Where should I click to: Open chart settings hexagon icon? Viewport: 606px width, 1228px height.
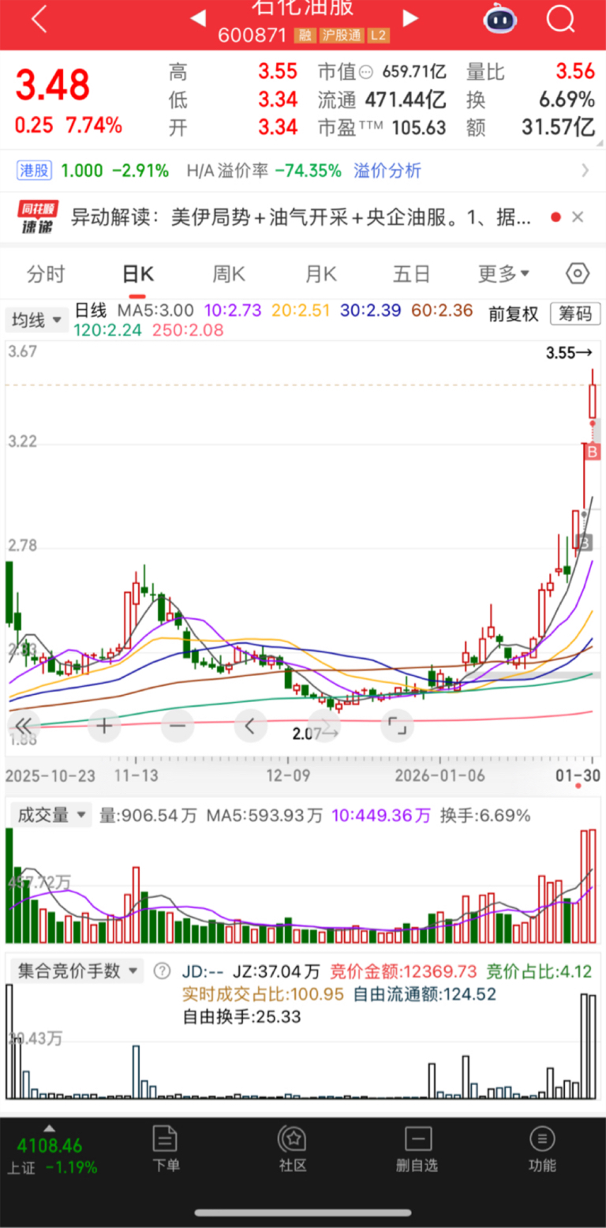pos(578,274)
